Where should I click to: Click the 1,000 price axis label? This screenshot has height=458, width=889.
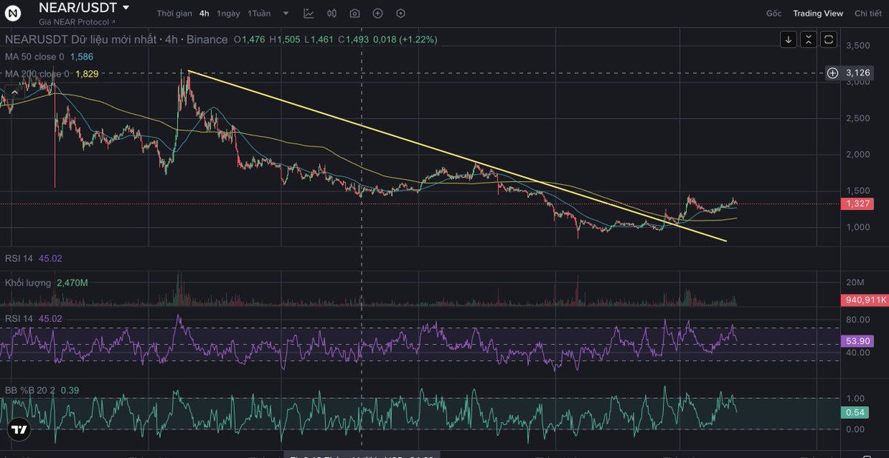(x=857, y=227)
